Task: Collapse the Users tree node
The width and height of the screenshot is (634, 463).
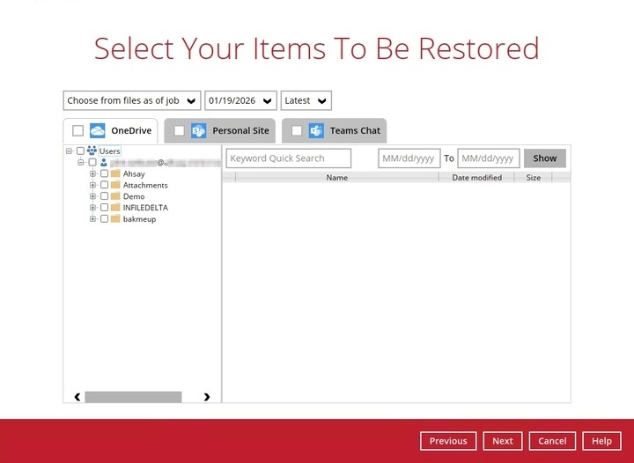Action: pyautogui.click(x=70, y=151)
